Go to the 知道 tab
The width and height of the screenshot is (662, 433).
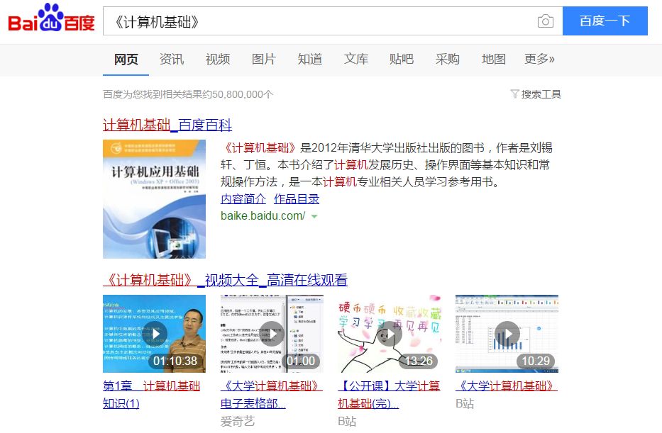[310, 59]
